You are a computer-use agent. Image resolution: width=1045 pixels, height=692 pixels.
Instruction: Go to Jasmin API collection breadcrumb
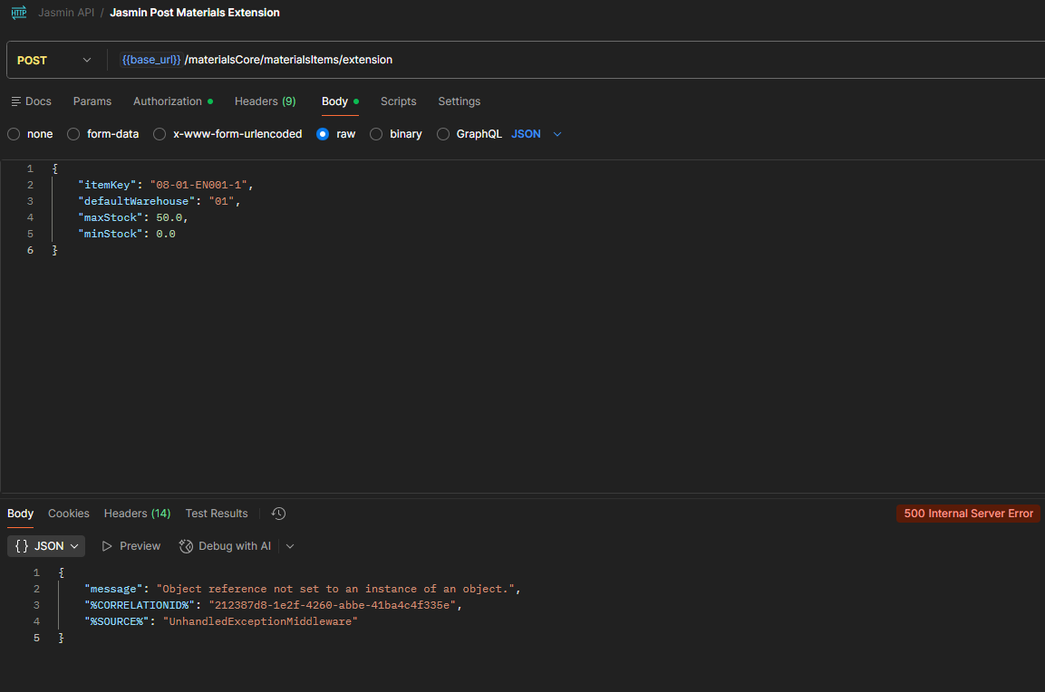pyautogui.click(x=66, y=13)
